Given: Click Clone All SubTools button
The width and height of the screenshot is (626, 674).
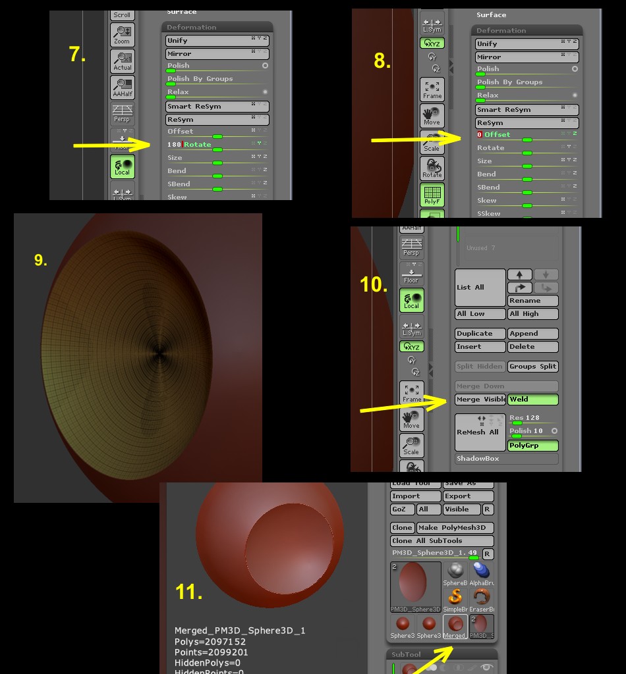Looking at the screenshot, I should 442,541.
